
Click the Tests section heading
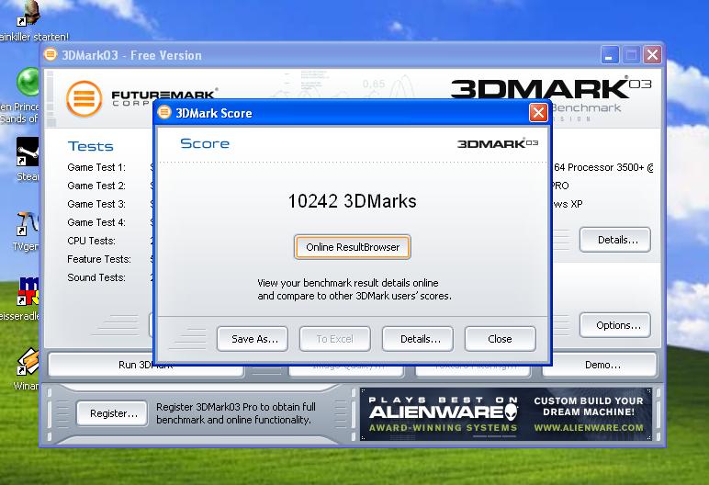point(90,146)
